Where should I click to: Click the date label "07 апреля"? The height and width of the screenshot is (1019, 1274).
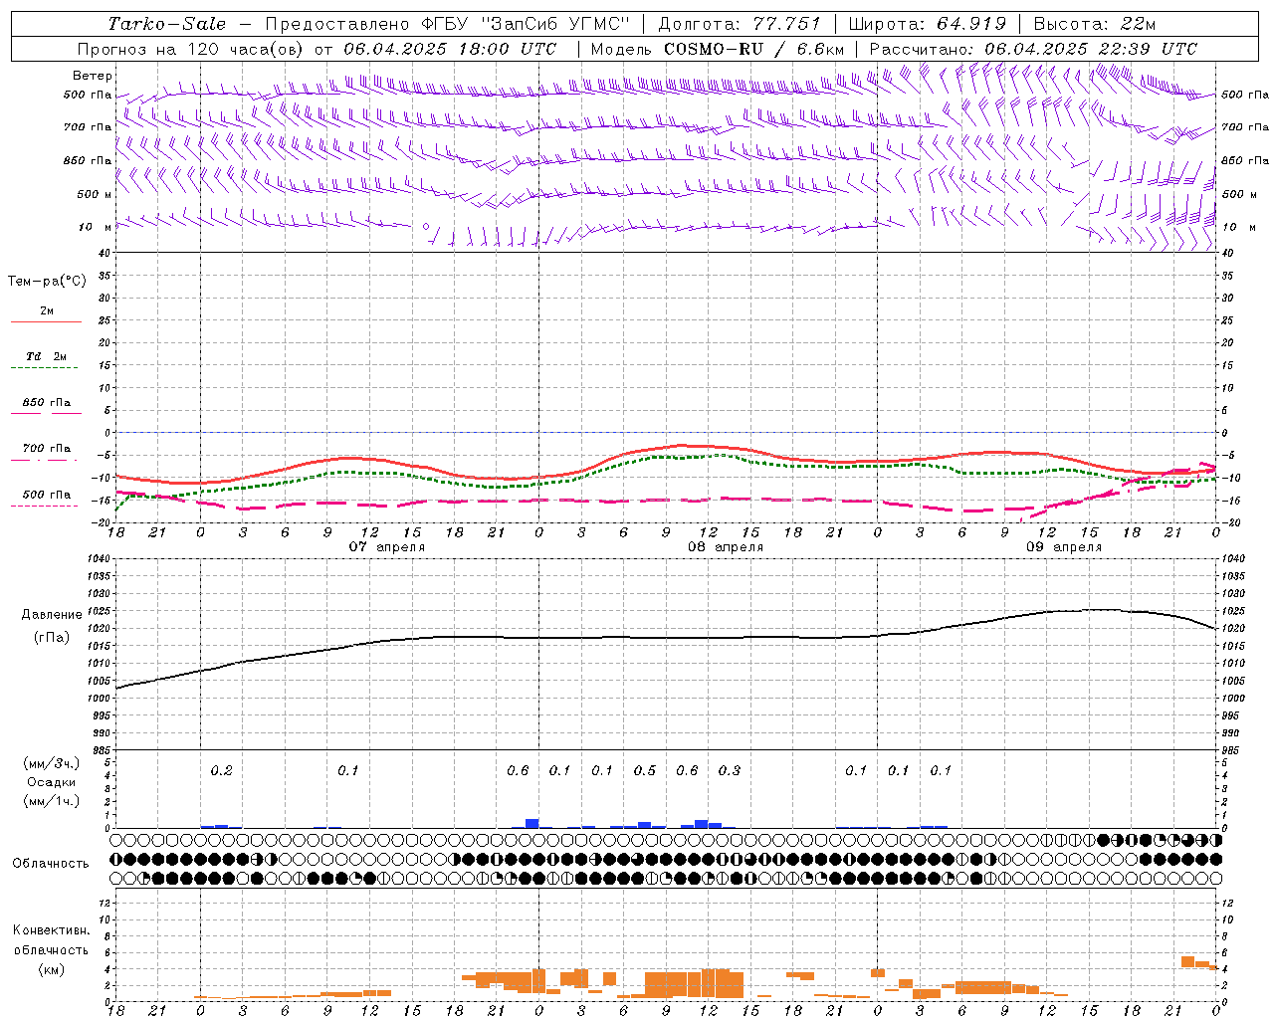coord(386,547)
